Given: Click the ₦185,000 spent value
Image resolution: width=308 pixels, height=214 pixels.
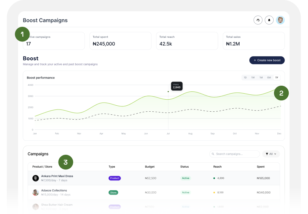Looking at the screenshot, I should click(x=263, y=178).
